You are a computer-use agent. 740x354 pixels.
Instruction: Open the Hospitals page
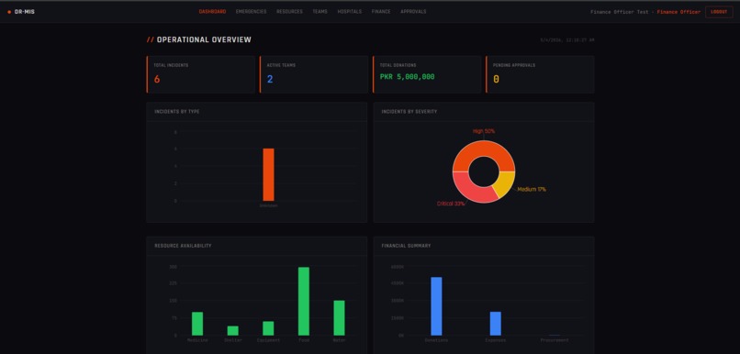(x=350, y=12)
